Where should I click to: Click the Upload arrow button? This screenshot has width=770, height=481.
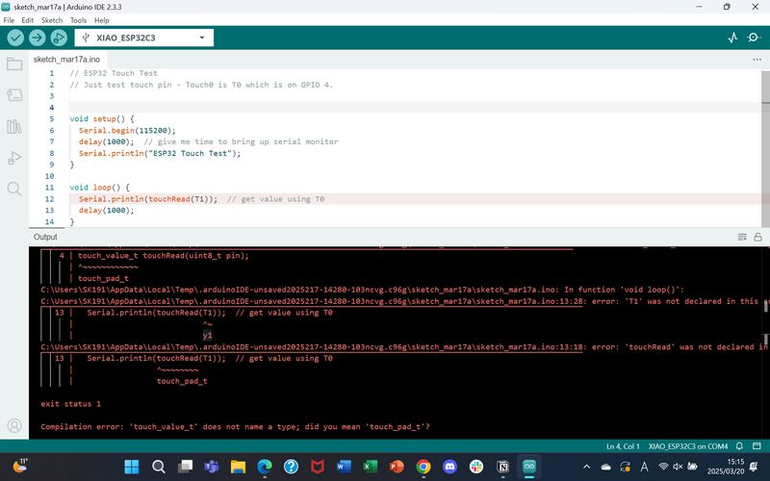pos(37,38)
